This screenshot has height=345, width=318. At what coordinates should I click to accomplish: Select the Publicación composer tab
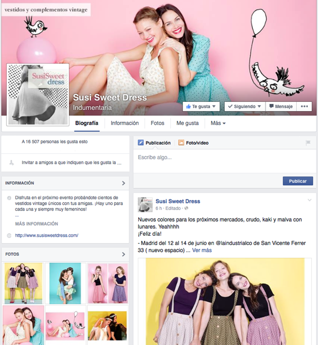coord(154,143)
